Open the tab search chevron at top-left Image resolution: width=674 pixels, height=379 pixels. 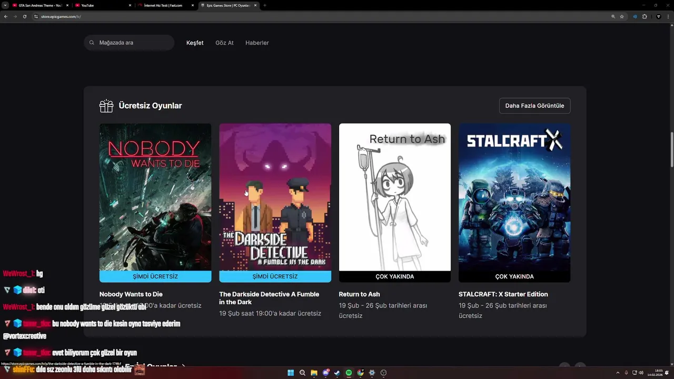pos(5,5)
